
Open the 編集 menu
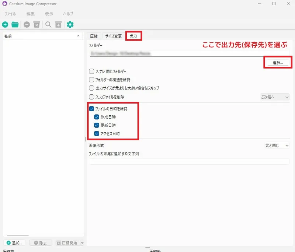coord(31,14)
